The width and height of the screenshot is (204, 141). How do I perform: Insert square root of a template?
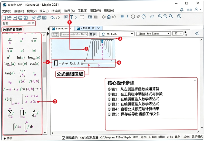point(34,40)
